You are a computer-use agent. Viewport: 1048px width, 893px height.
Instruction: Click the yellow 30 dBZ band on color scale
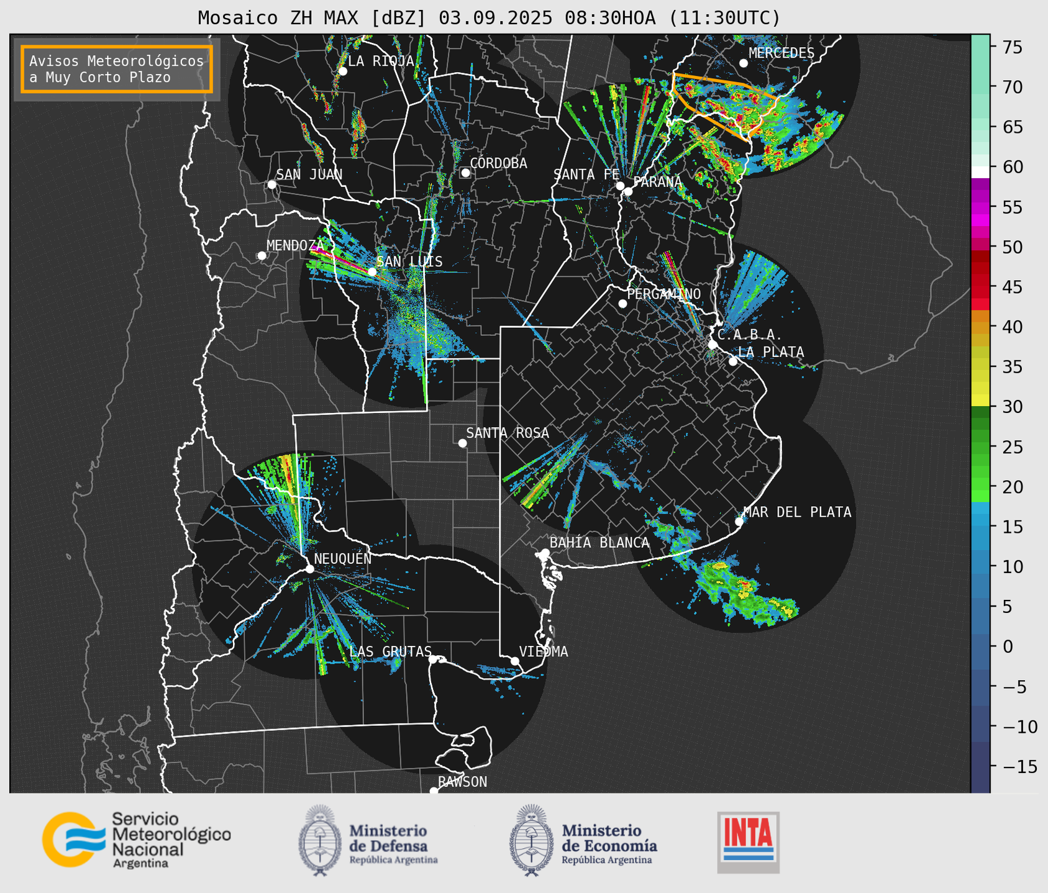click(x=980, y=401)
